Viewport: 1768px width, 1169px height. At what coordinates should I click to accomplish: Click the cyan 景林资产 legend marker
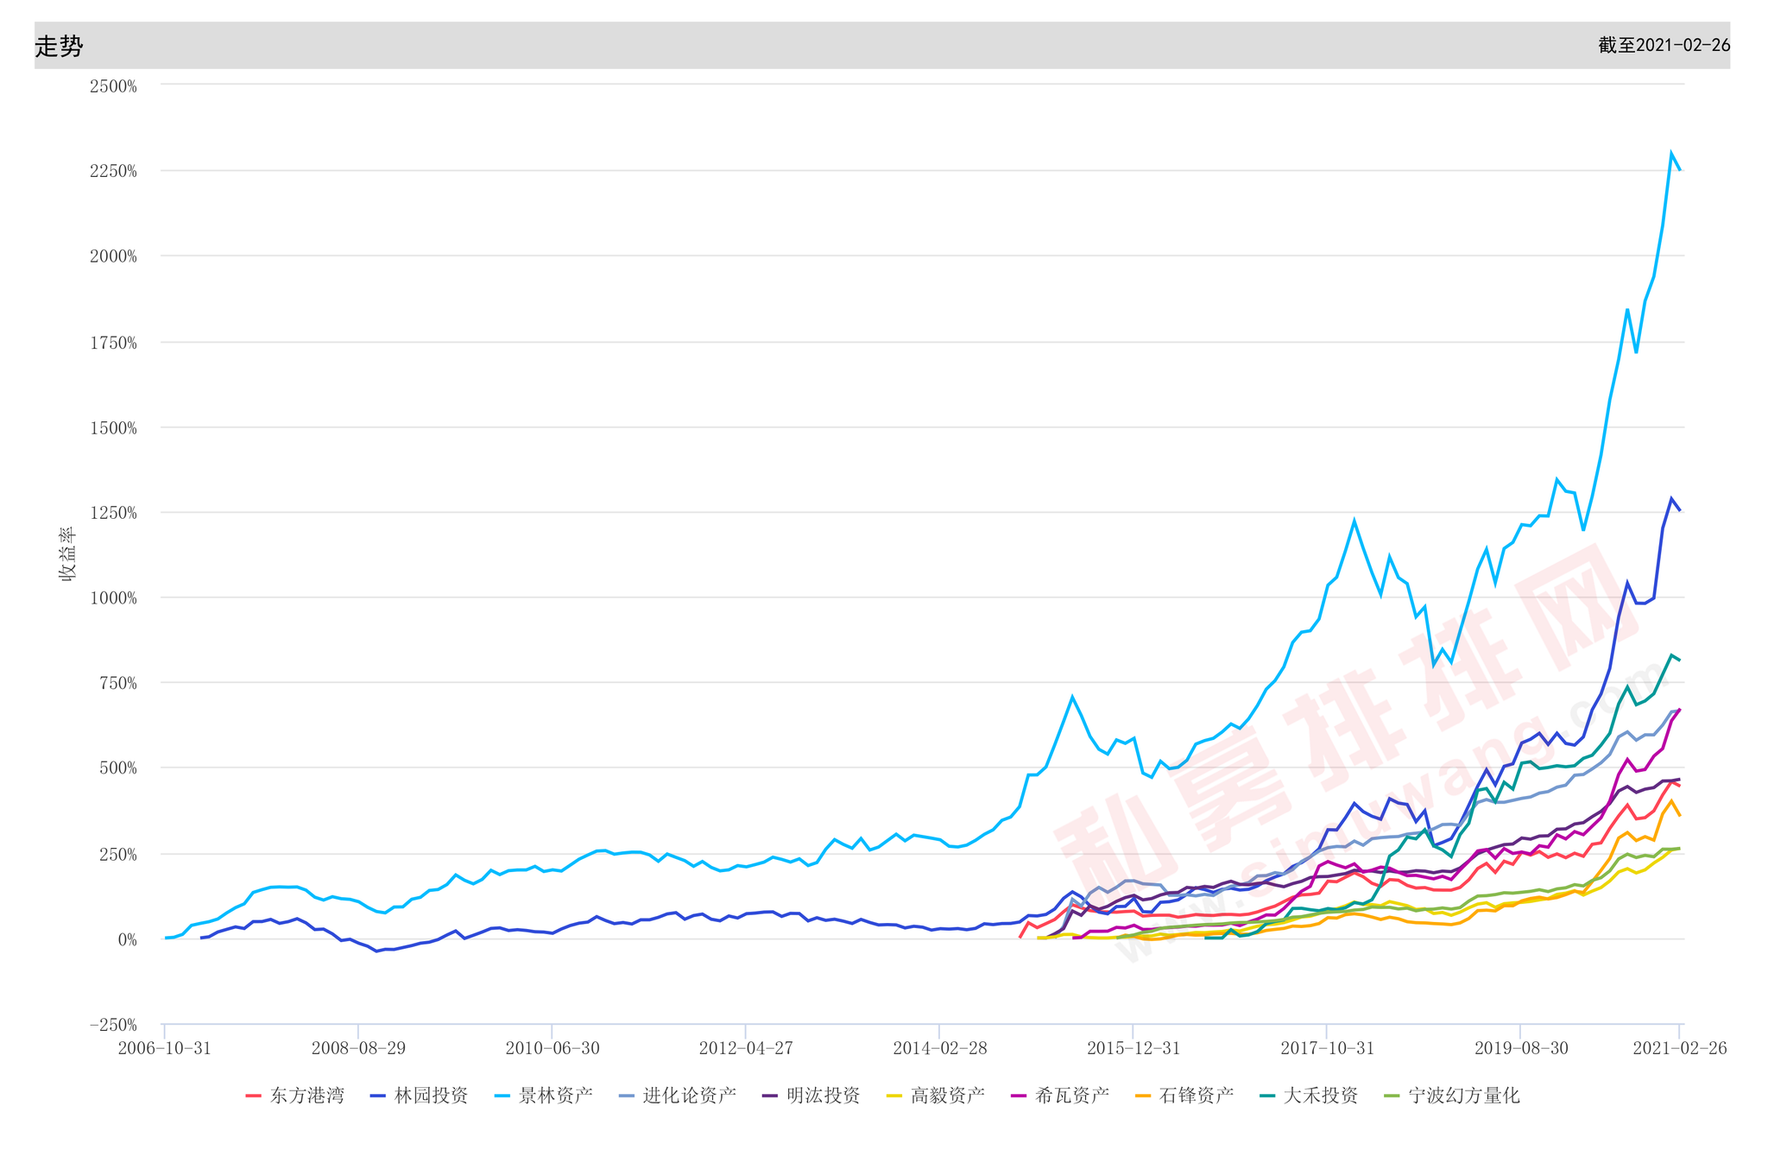[x=502, y=1096]
